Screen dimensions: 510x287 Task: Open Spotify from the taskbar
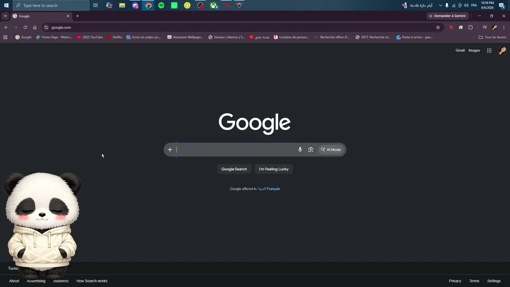(161, 5)
